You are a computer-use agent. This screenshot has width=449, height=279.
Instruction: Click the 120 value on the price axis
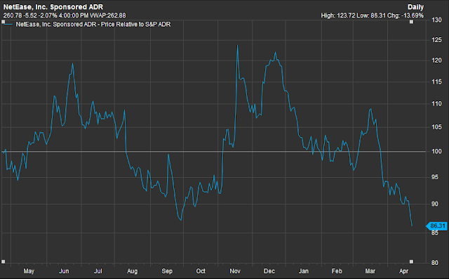coord(436,60)
